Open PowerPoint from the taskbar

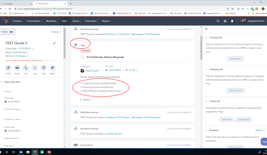click(49, 152)
